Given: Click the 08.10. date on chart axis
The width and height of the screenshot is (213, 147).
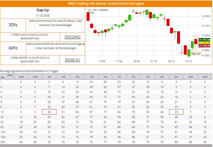Looking at the screenshot, I should point(171,61).
